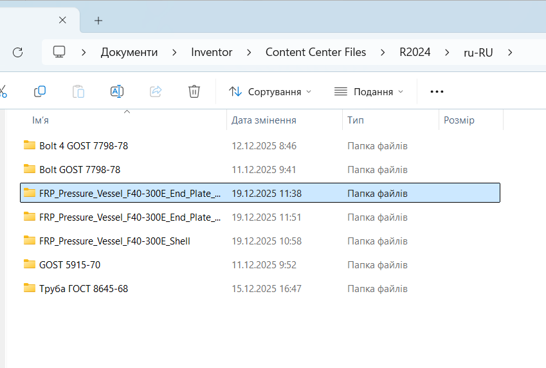The height and width of the screenshot is (368, 546).
Task: Expand chevron after ru-RU in breadcrumb
Action: point(510,52)
